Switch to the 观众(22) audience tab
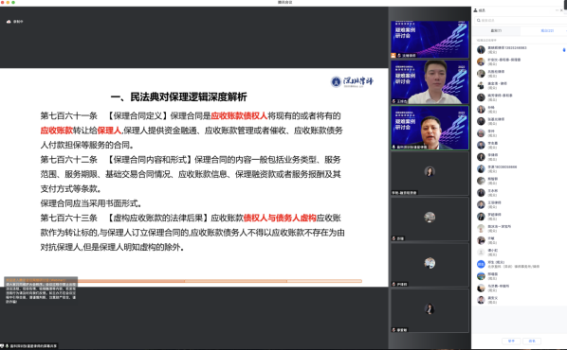 pyautogui.click(x=547, y=31)
